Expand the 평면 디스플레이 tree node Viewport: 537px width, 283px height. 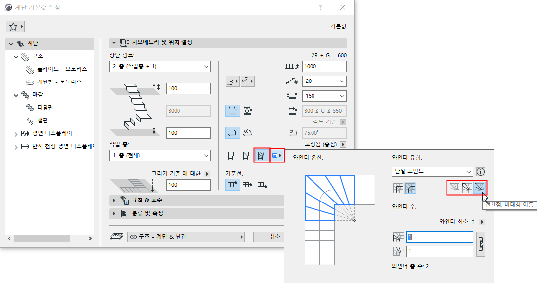[x=16, y=134]
